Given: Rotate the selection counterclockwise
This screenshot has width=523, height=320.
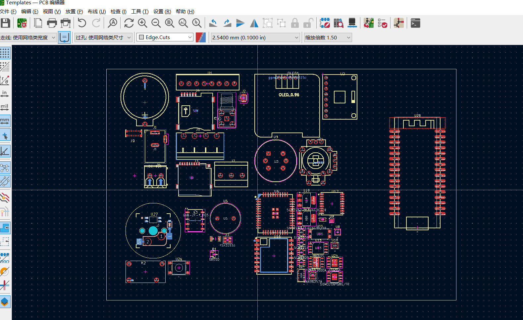Looking at the screenshot, I should [x=213, y=23].
